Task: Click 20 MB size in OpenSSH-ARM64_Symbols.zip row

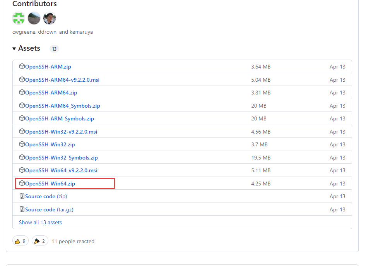Action: pyautogui.click(x=259, y=106)
